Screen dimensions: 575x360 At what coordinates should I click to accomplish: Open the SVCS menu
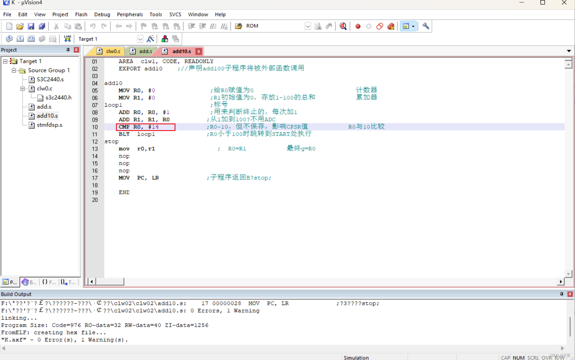pyautogui.click(x=175, y=14)
